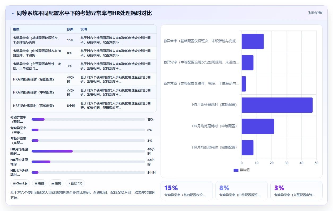The image size is (333, 211).
Task: Click the 考勤异常率（基础配置仅设班次 table cell
Action: (x=37, y=40)
